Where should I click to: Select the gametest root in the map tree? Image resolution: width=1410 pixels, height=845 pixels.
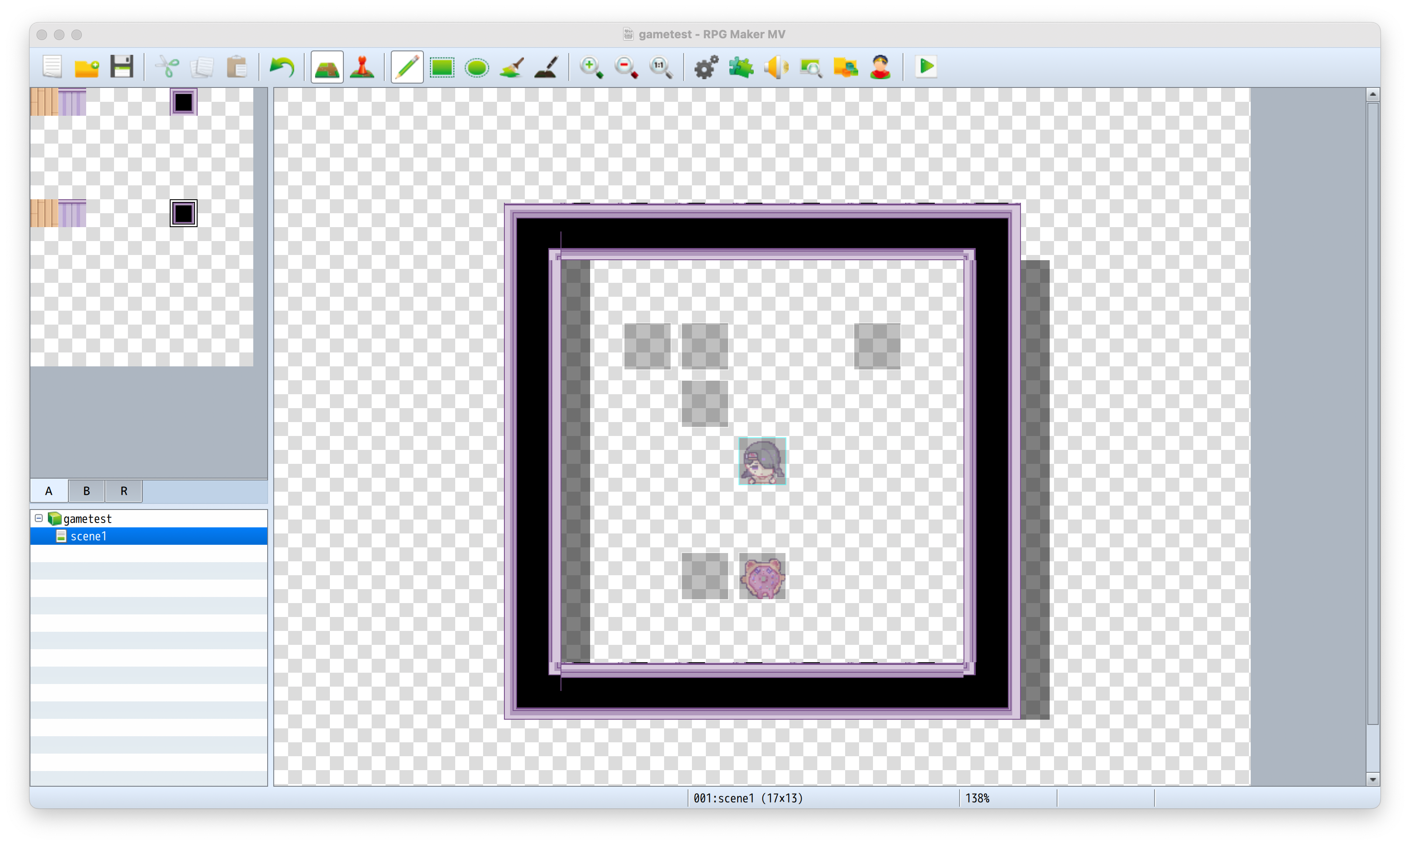point(87,519)
